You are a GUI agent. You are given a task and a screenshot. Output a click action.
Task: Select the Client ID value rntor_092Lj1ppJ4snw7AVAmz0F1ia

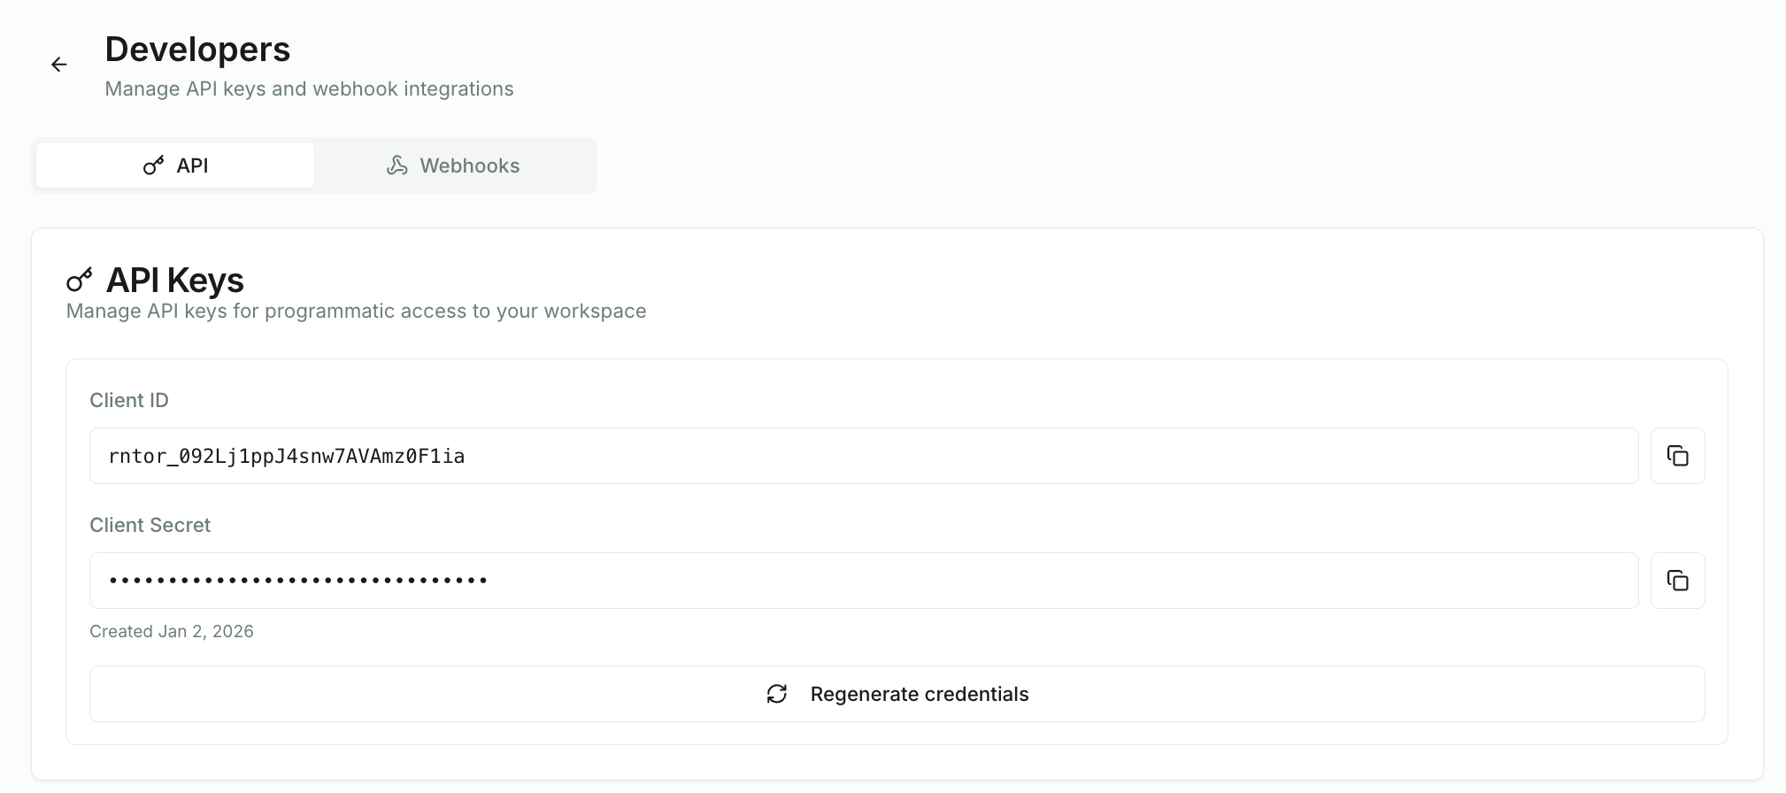point(287,455)
